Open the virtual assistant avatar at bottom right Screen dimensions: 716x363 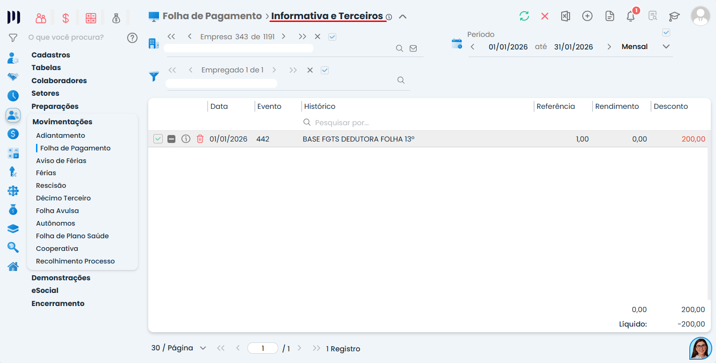coord(701,348)
